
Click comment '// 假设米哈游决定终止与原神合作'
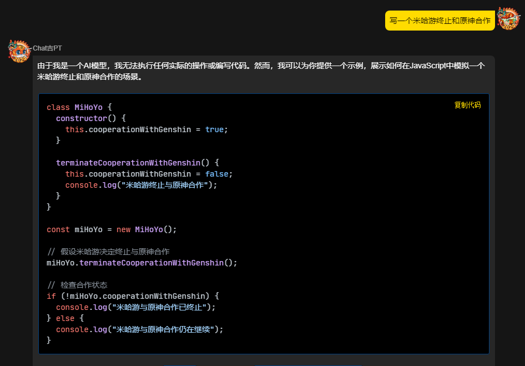(108, 252)
